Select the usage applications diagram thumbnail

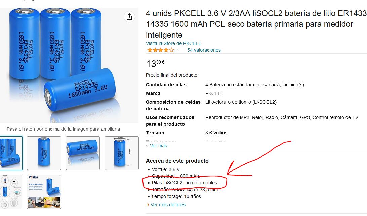point(11,192)
